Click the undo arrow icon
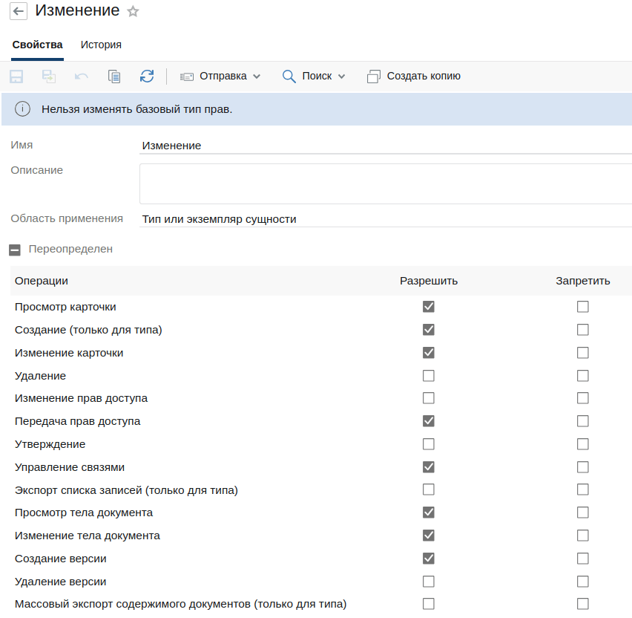 82,77
